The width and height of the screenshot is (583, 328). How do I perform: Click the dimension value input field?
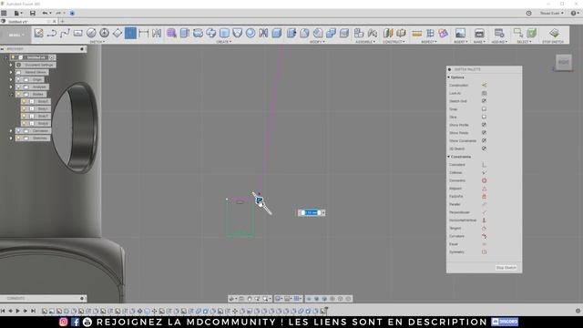pyautogui.click(x=312, y=212)
